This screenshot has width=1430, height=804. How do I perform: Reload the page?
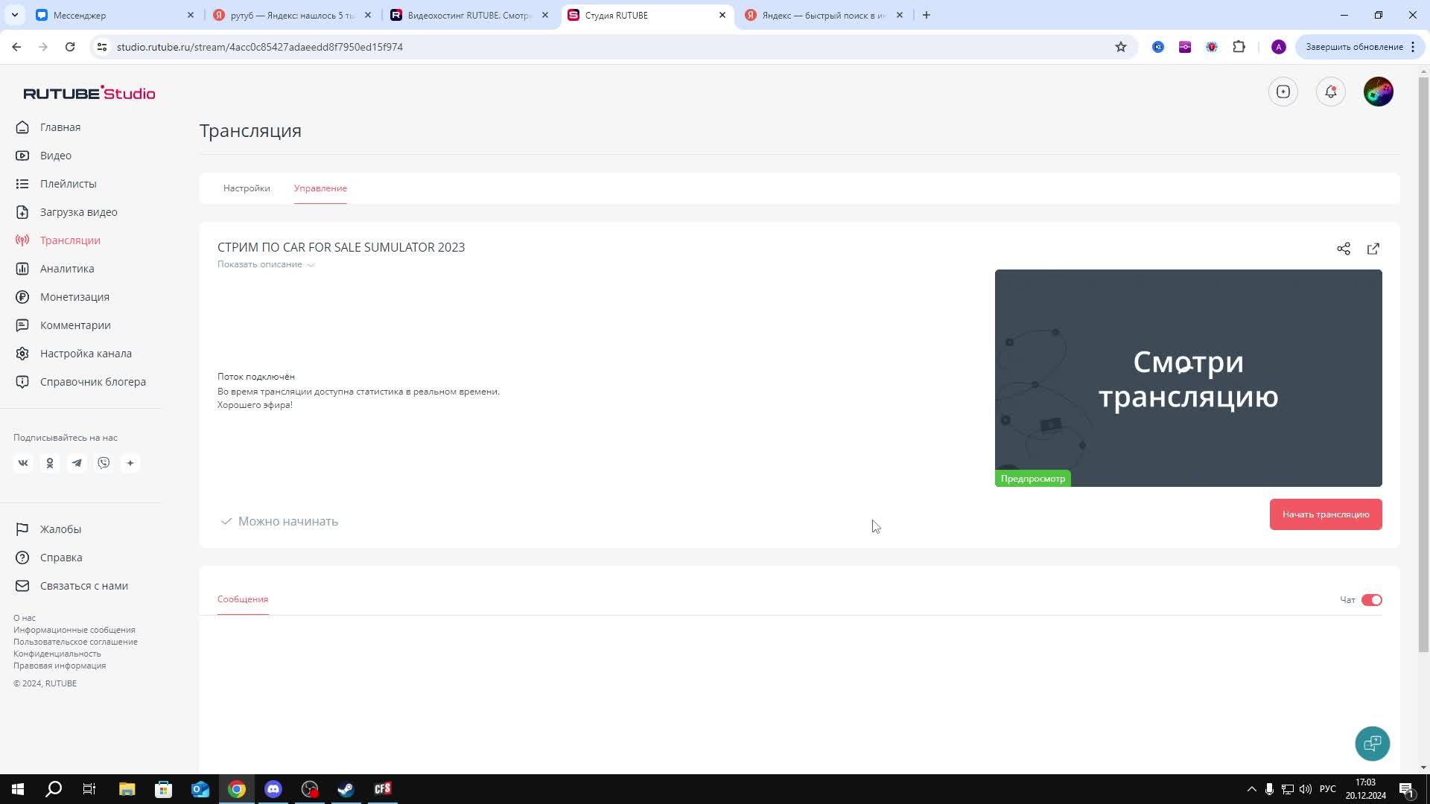[x=70, y=47]
